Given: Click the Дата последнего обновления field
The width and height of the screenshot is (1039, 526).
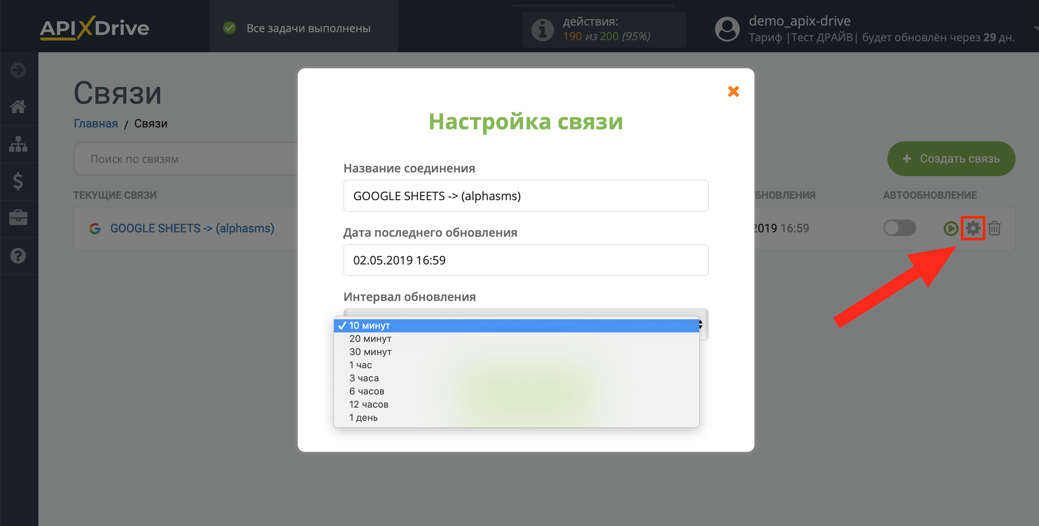Looking at the screenshot, I should 526,260.
